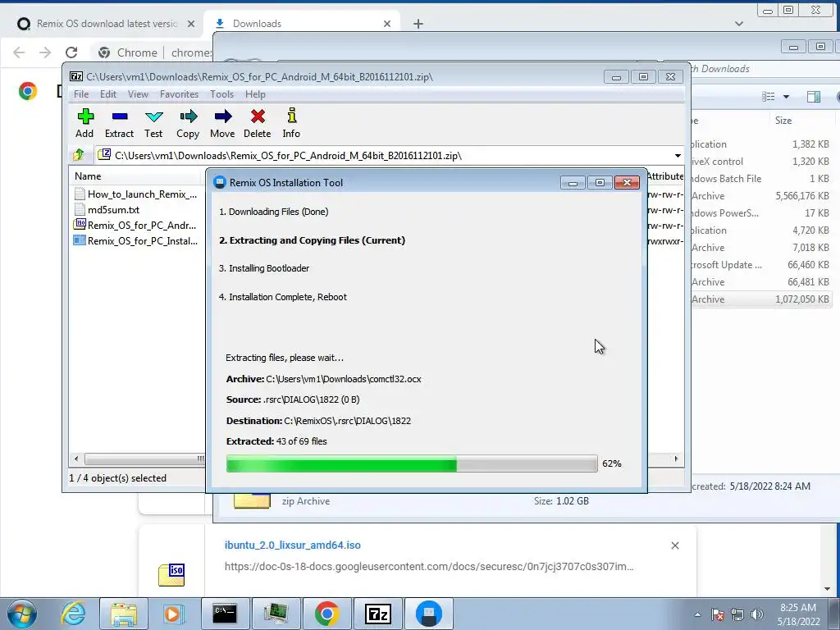Select the 5,566,176 KB Archive row in Explorer
Viewport: 840px width, 630px height.
[x=762, y=196]
